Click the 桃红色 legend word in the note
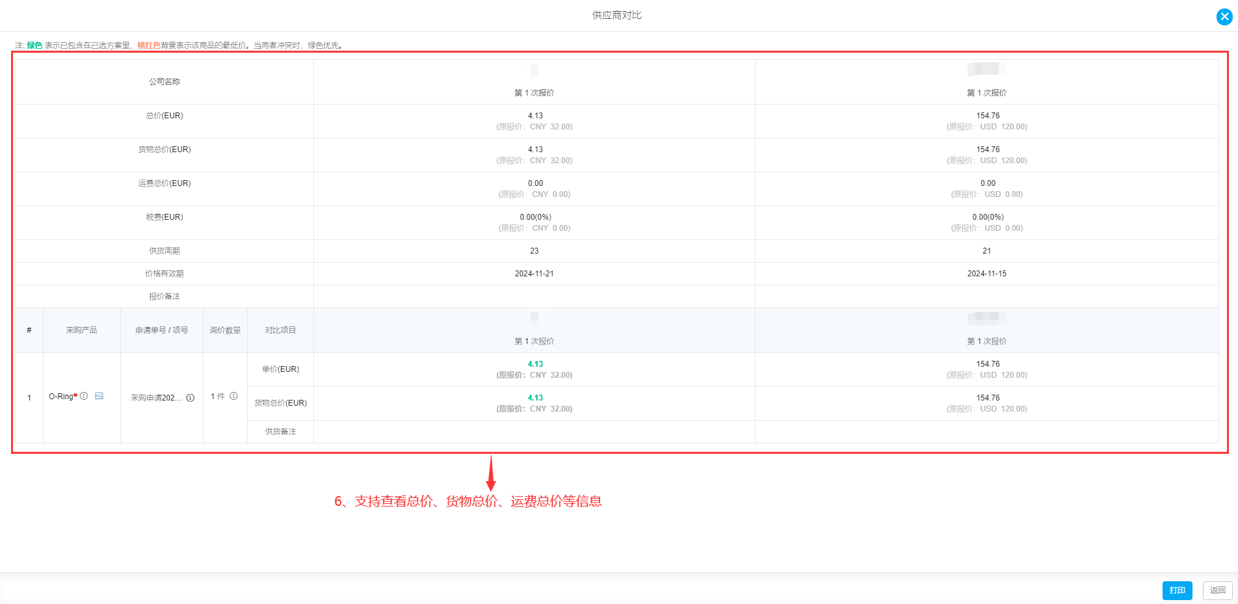The width and height of the screenshot is (1238, 604). point(148,46)
